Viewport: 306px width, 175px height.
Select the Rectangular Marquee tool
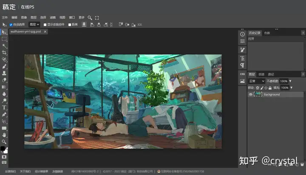4,39
